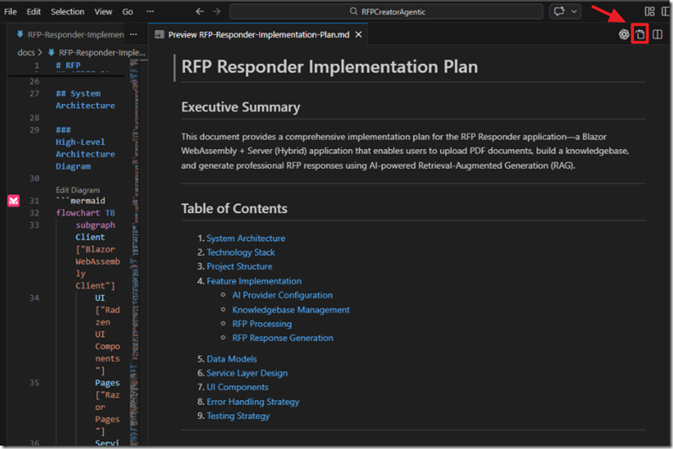Open the overflow menu (…) in the menu bar
Image resolution: width=673 pixels, height=449 pixels.
click(x=150, y=12)
